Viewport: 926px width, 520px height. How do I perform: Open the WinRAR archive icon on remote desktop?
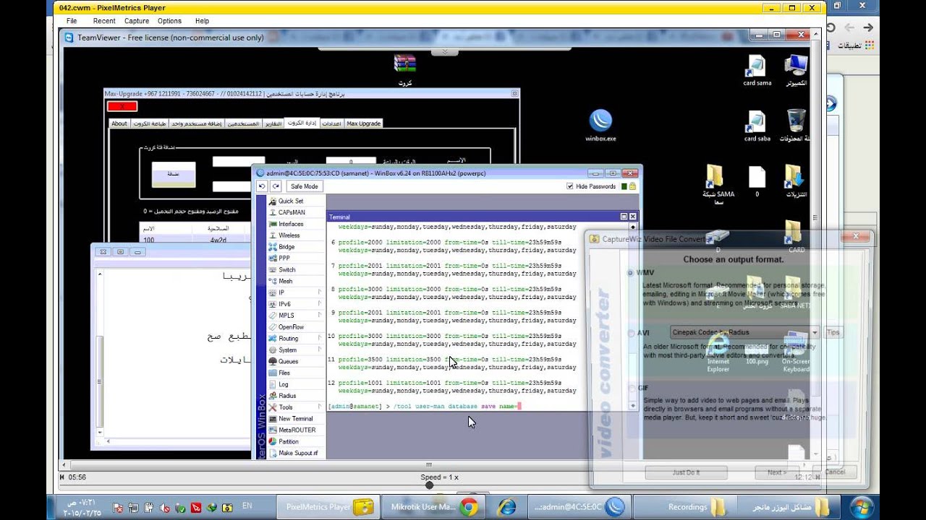point(405,70)
